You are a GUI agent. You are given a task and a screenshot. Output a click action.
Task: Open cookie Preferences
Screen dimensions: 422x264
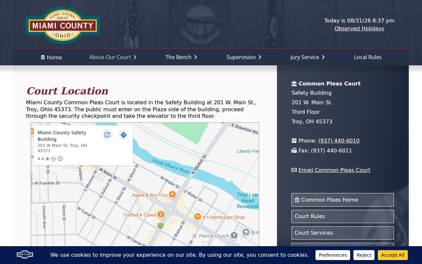coord(333,255)
